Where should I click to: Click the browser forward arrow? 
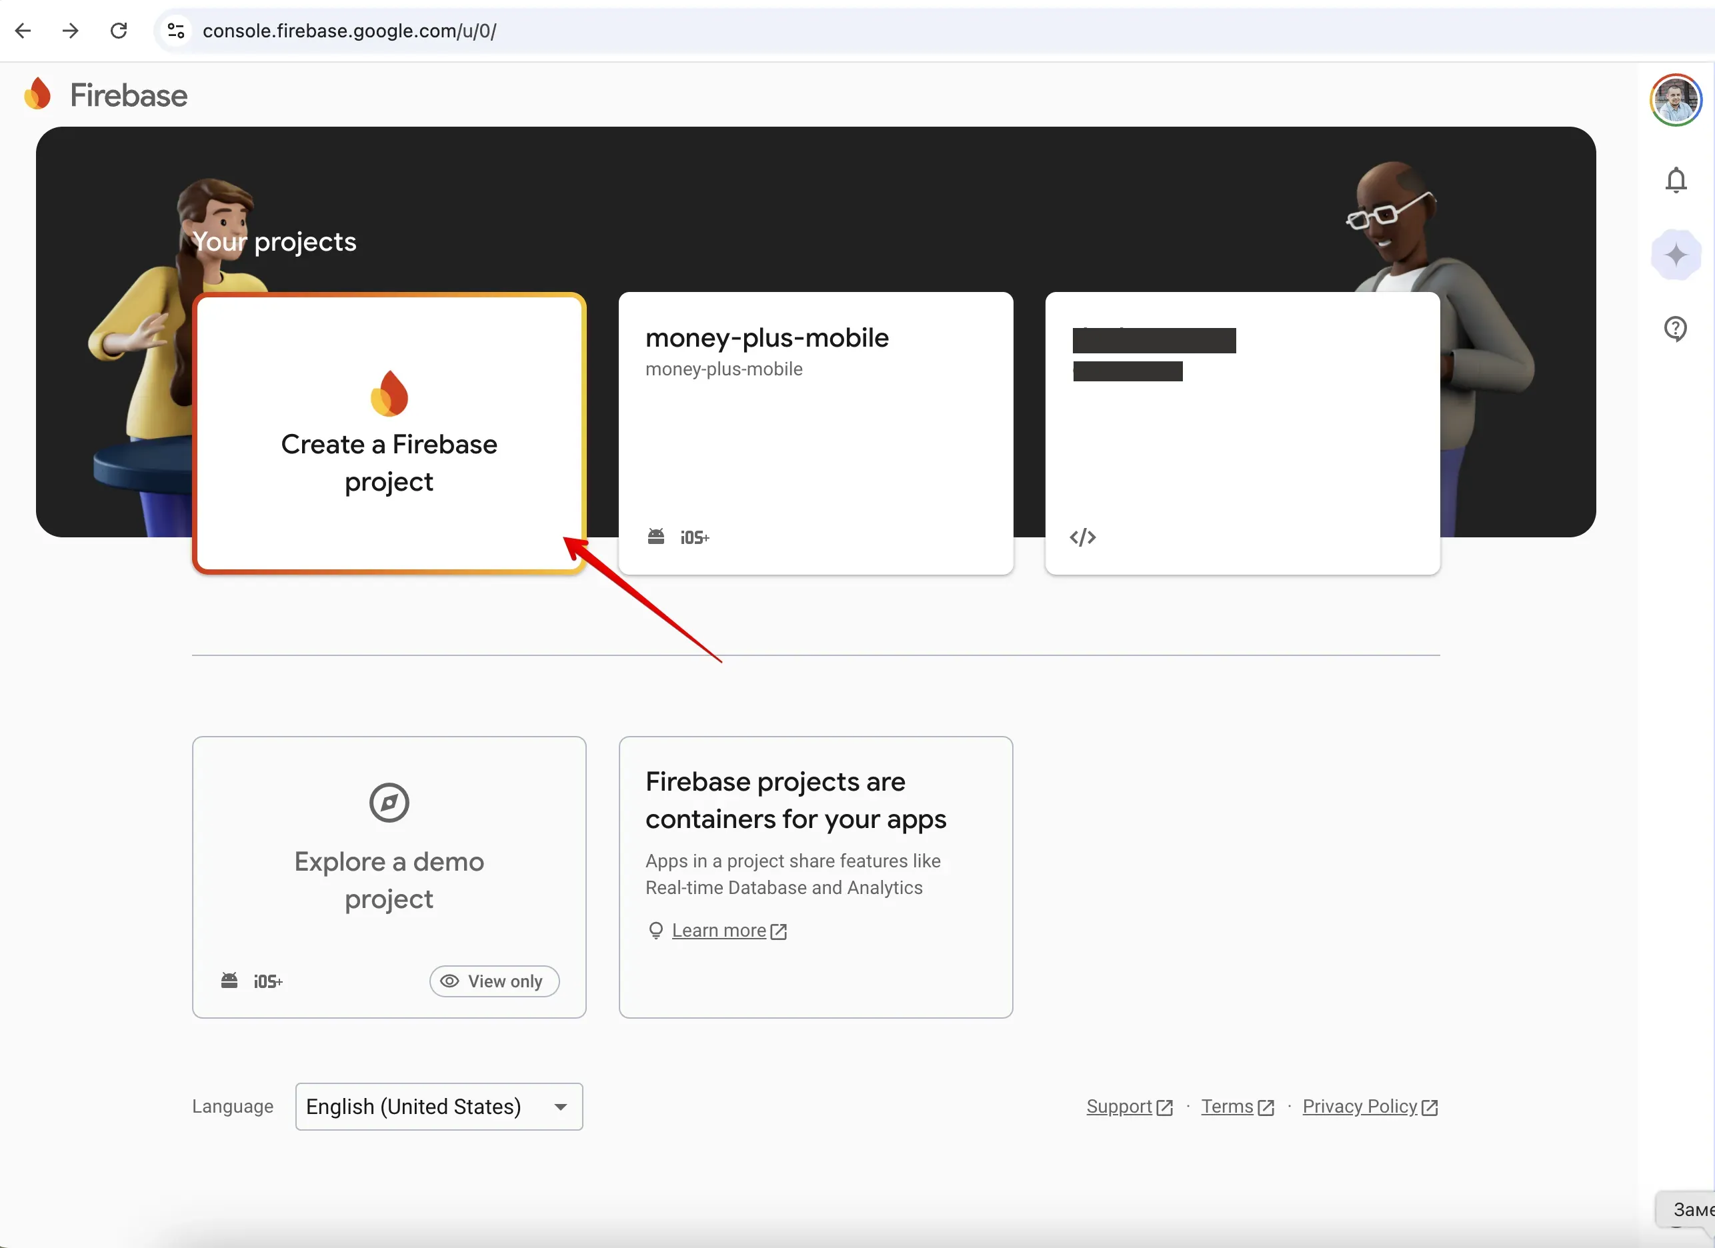point(70,30)
